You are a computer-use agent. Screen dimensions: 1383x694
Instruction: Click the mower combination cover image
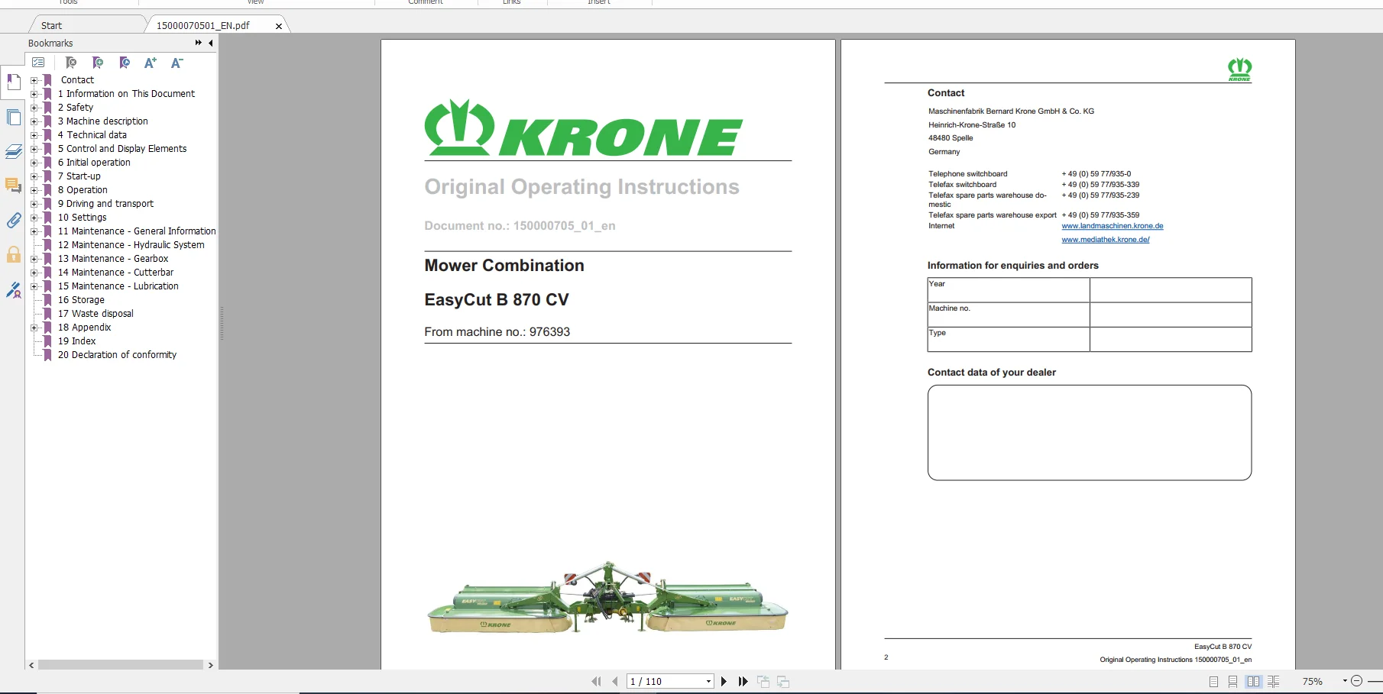[607, 597]
